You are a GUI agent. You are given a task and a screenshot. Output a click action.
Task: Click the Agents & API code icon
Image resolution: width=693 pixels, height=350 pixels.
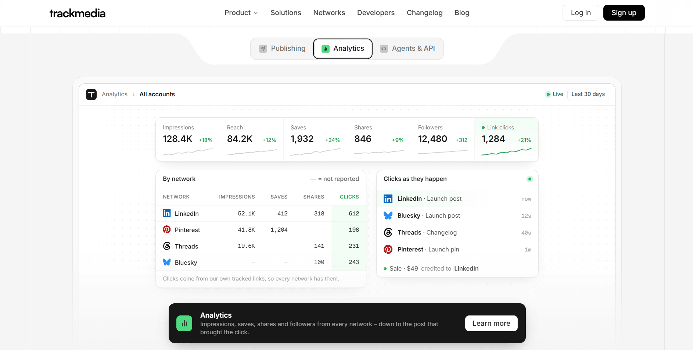(x=384, y=49)
